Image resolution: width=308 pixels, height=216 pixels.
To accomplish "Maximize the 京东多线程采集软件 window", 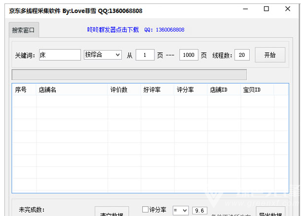I will (267, 9).
